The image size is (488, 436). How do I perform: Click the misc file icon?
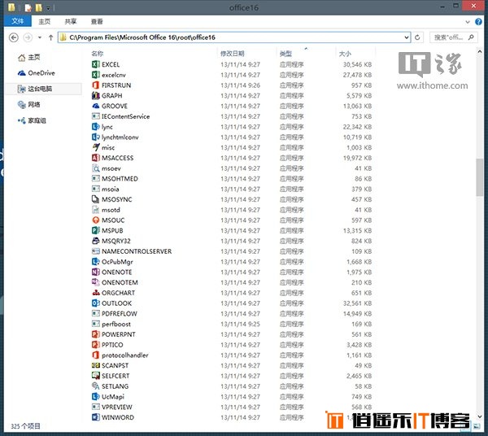tap(95, 147)
